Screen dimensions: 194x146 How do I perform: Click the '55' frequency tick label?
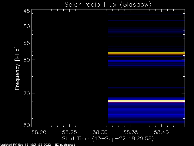tap(27, 43)
